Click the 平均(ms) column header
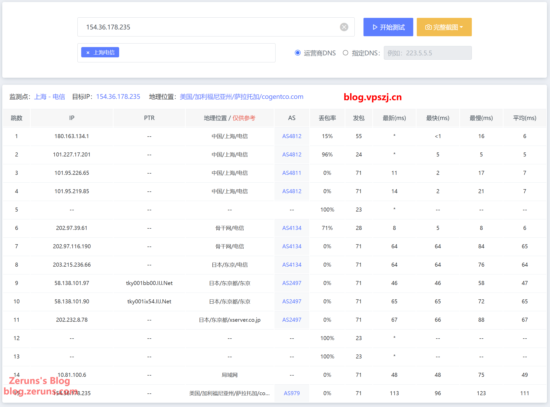This screenshot has height=407, width=550. [524, 118]
